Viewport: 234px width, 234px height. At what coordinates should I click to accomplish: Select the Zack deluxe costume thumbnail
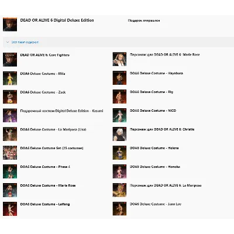point(10,97)
